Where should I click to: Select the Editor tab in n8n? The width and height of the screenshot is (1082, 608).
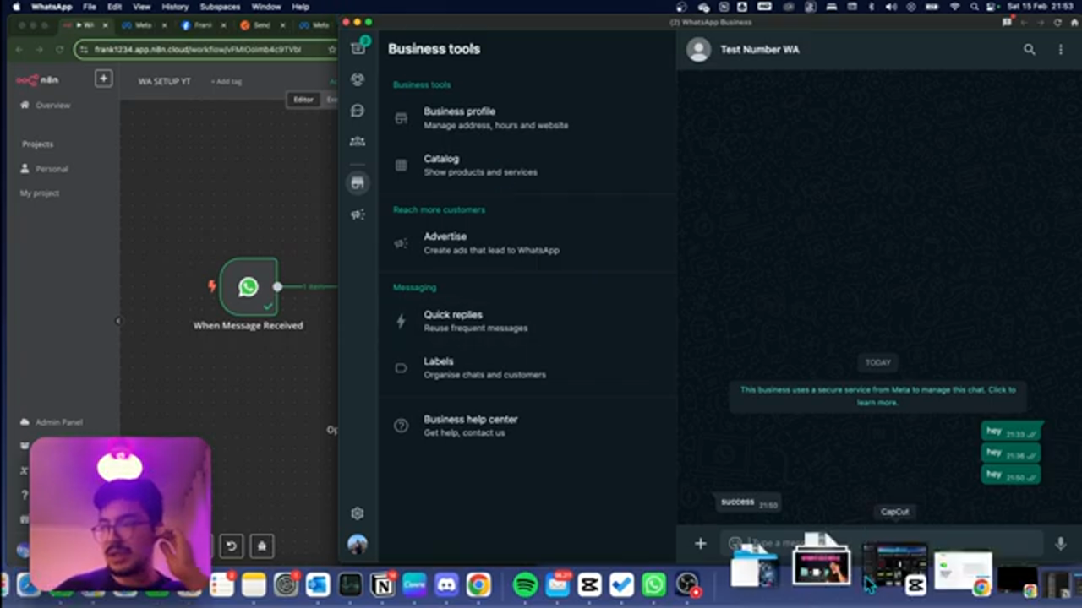pos(303,100)
